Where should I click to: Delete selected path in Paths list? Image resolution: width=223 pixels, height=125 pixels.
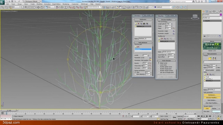208,74
